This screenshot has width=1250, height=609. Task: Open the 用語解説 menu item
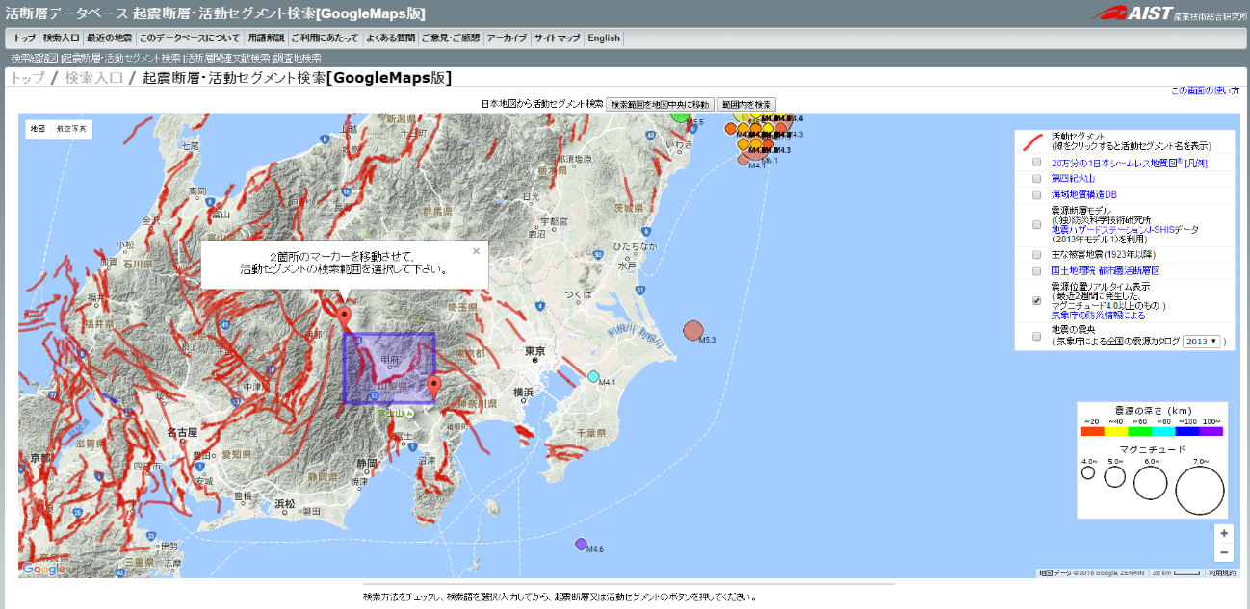[x=266, y=38]
